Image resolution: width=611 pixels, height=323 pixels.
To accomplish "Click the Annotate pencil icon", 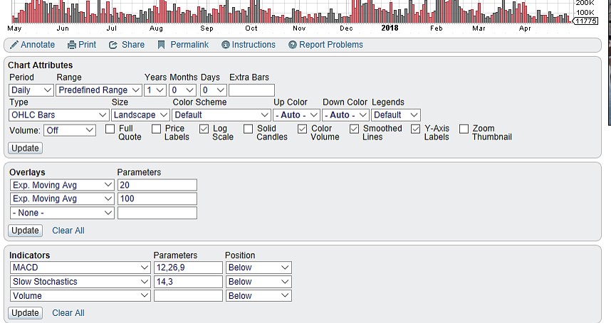I will coord(14,45).
